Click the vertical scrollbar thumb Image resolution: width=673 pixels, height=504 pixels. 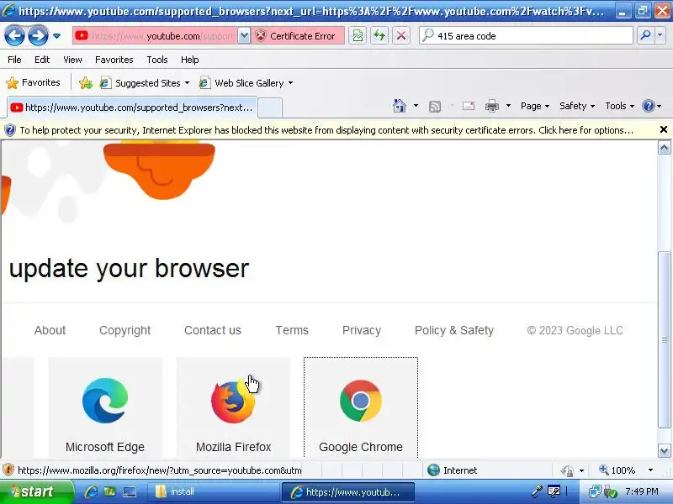pos(664,340)
